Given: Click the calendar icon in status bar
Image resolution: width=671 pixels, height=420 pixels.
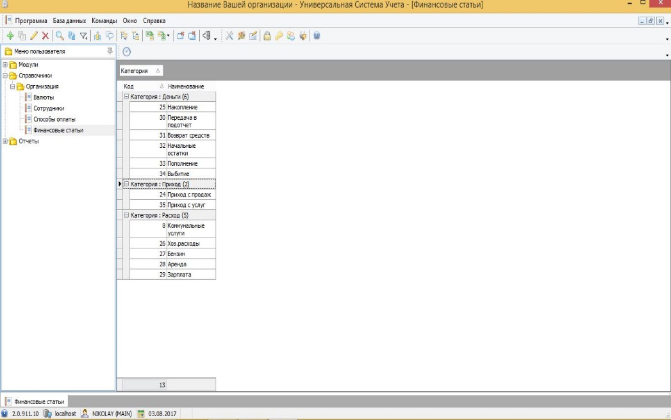Looking at the screenshot, I should [x=141, y=414].
